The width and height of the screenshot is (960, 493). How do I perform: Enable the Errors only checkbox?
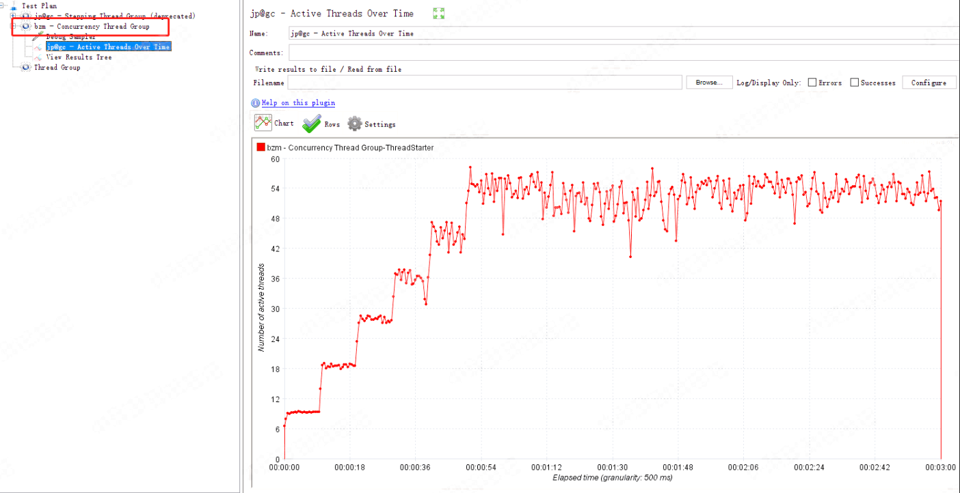click(812, 83)
